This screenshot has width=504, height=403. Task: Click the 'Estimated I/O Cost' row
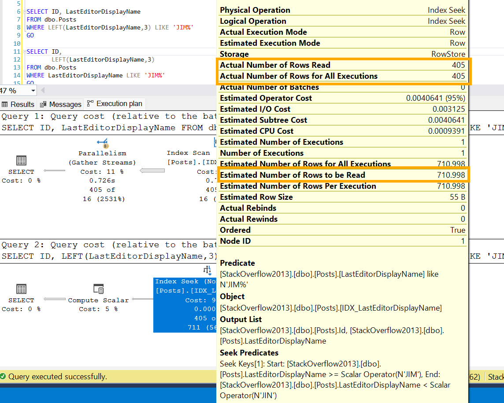(342, 109)
